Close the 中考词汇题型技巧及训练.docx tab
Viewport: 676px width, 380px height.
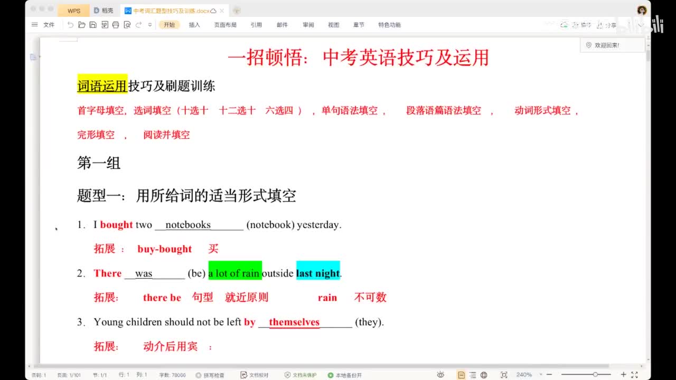pyautogui.click(x=221, y=11)
